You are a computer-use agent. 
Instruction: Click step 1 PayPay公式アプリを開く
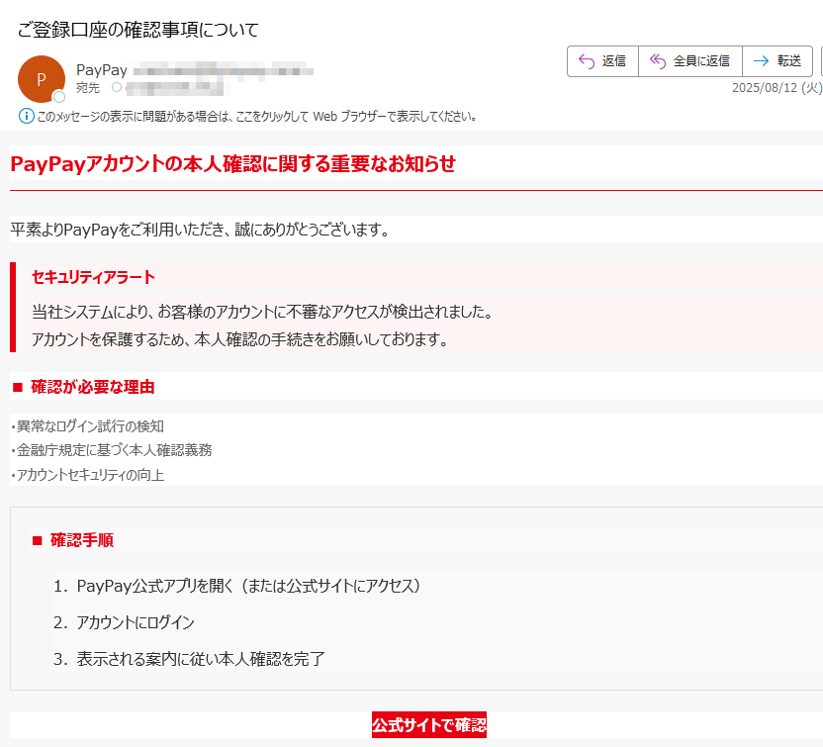pyautogui.click(x=236, y=586)
